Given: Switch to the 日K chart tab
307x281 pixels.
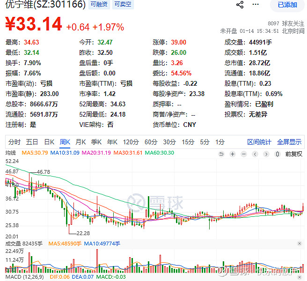Looking at the screenshot, I should 49,142.
